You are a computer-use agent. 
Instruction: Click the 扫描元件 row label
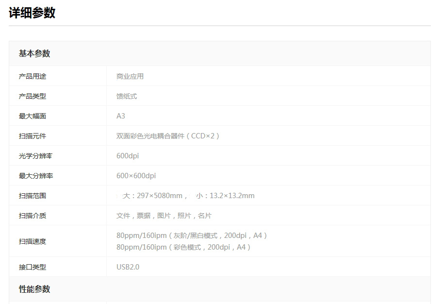33,136
